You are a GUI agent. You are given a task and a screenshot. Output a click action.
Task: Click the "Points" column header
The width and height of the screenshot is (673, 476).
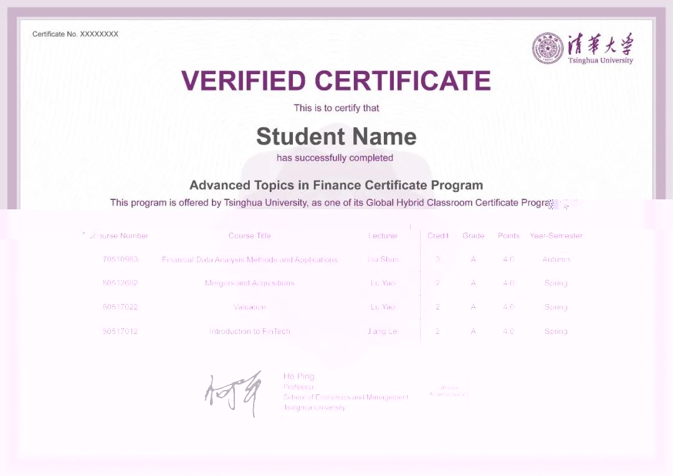508,236
